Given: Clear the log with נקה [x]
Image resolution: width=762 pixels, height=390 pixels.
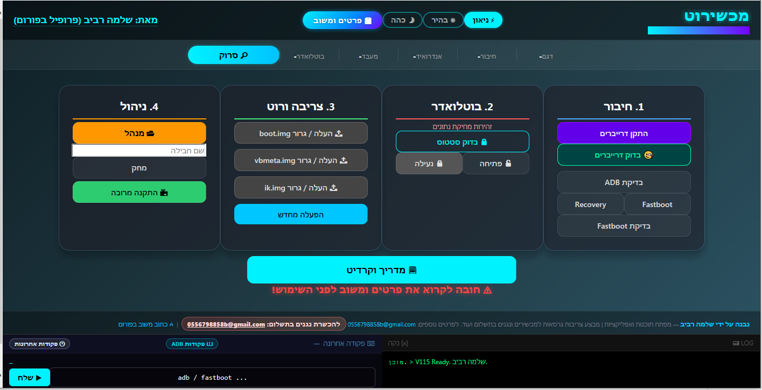Looking at the screenshot, I should coord(397,343).
